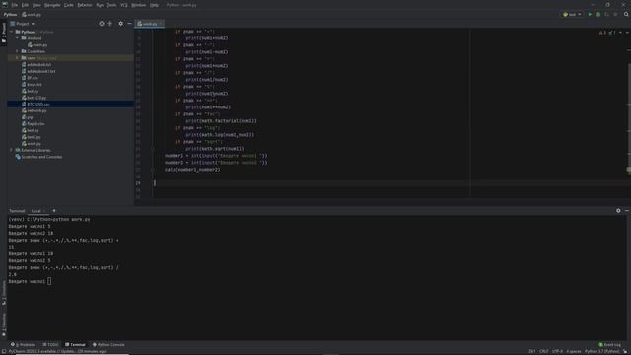Select the Local terminal tab
The image size is (631, 355).
tap(36, 211)
